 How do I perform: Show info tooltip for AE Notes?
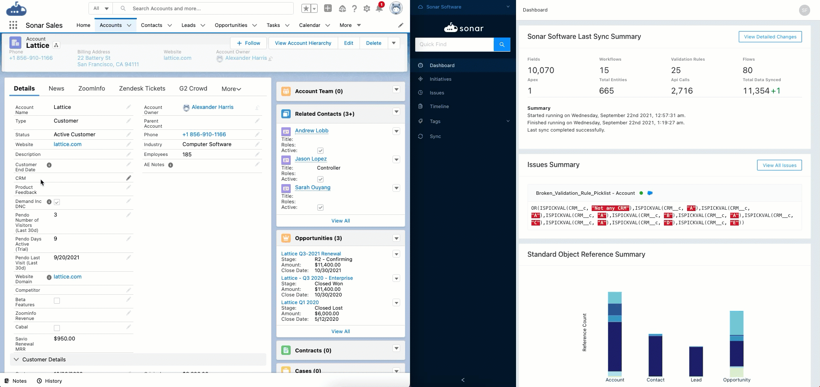[171, 165]
